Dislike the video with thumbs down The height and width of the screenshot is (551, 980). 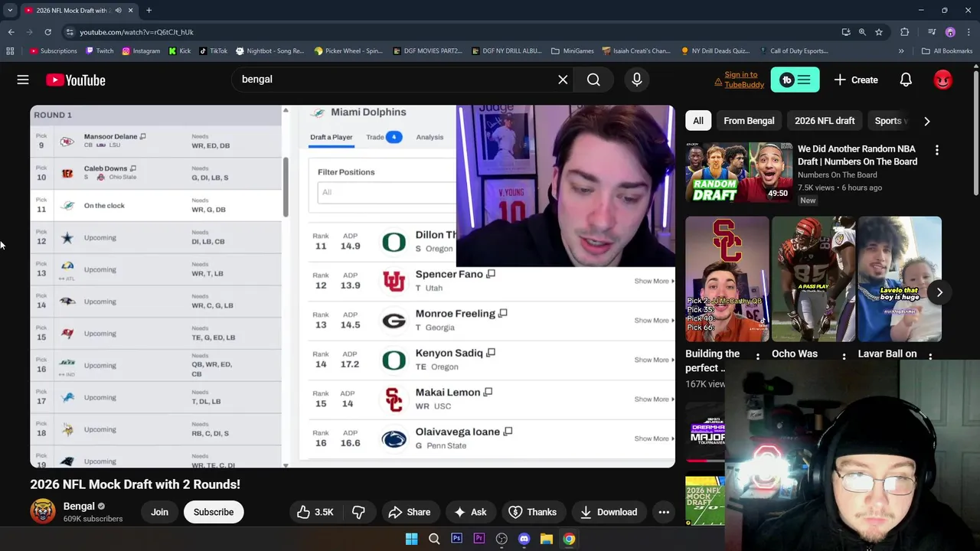(358, 512)
